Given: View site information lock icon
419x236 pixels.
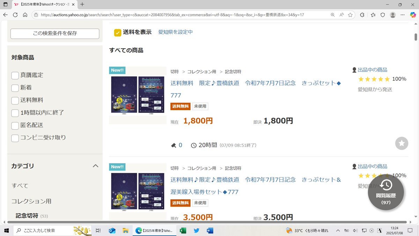Looking at the screenshot, I should coord(36,15).
